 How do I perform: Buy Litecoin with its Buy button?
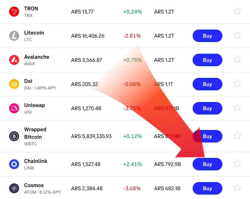click(x=207, y=36)
